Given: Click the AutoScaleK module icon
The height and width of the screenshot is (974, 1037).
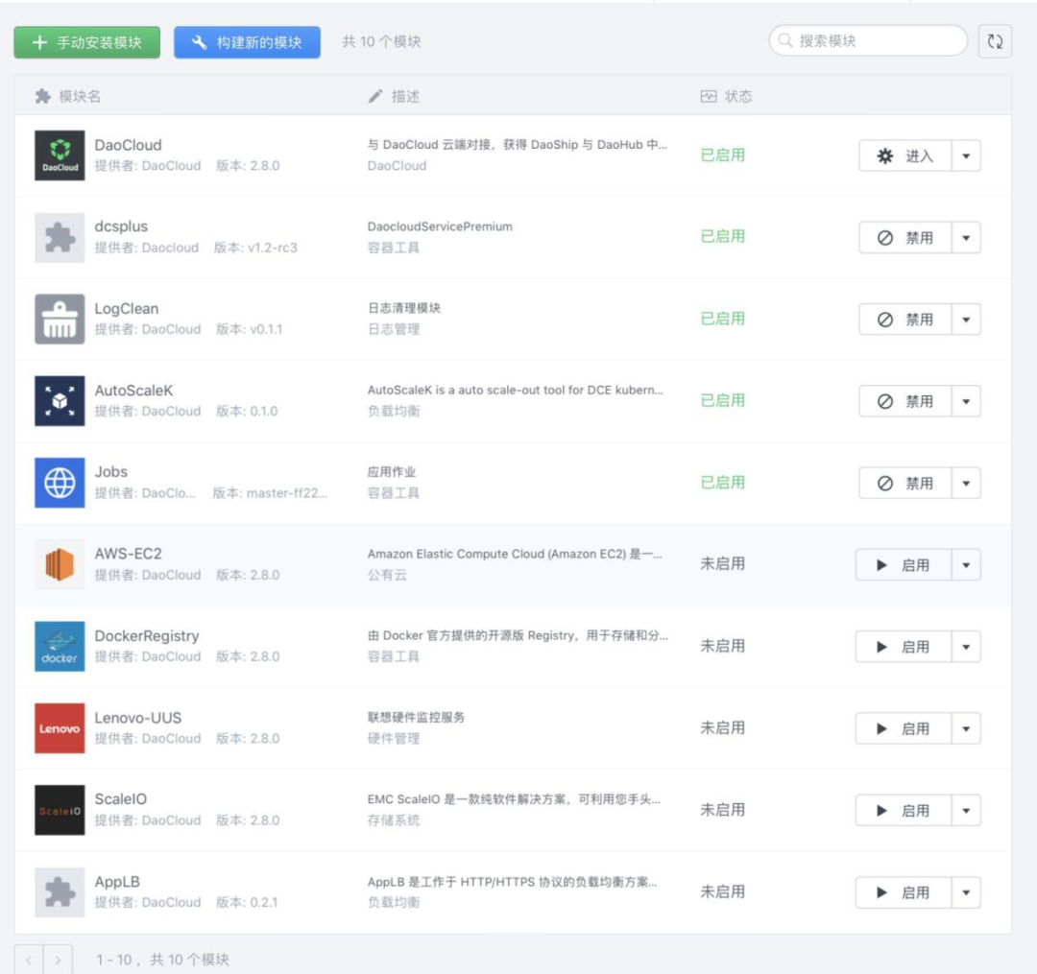Looking at the screenshot, I should [60, 401].
